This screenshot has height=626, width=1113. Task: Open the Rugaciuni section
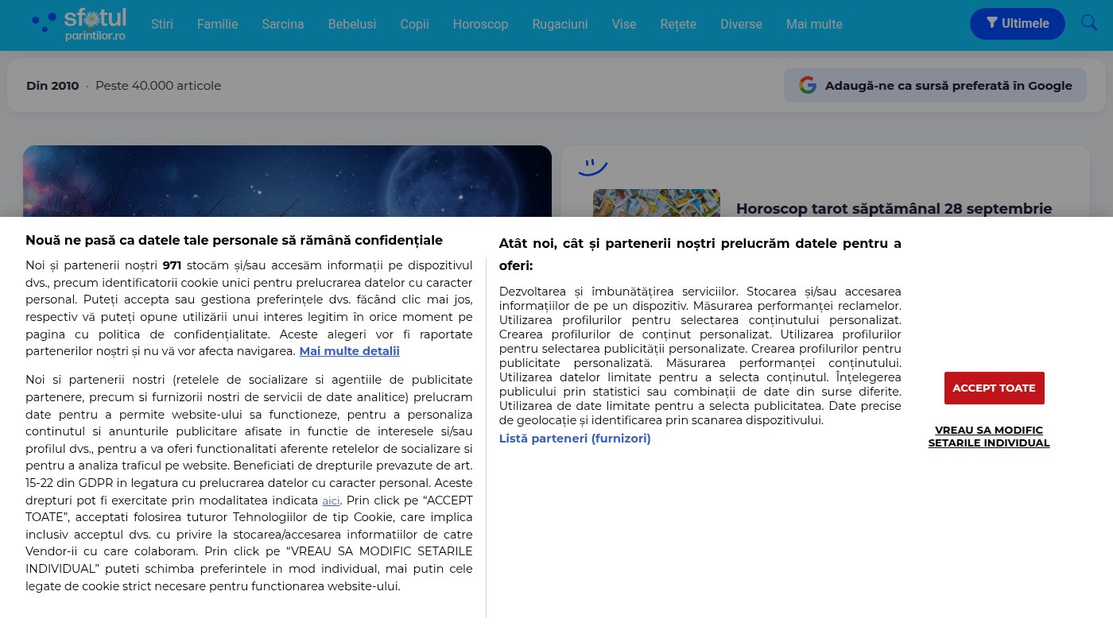560,25
